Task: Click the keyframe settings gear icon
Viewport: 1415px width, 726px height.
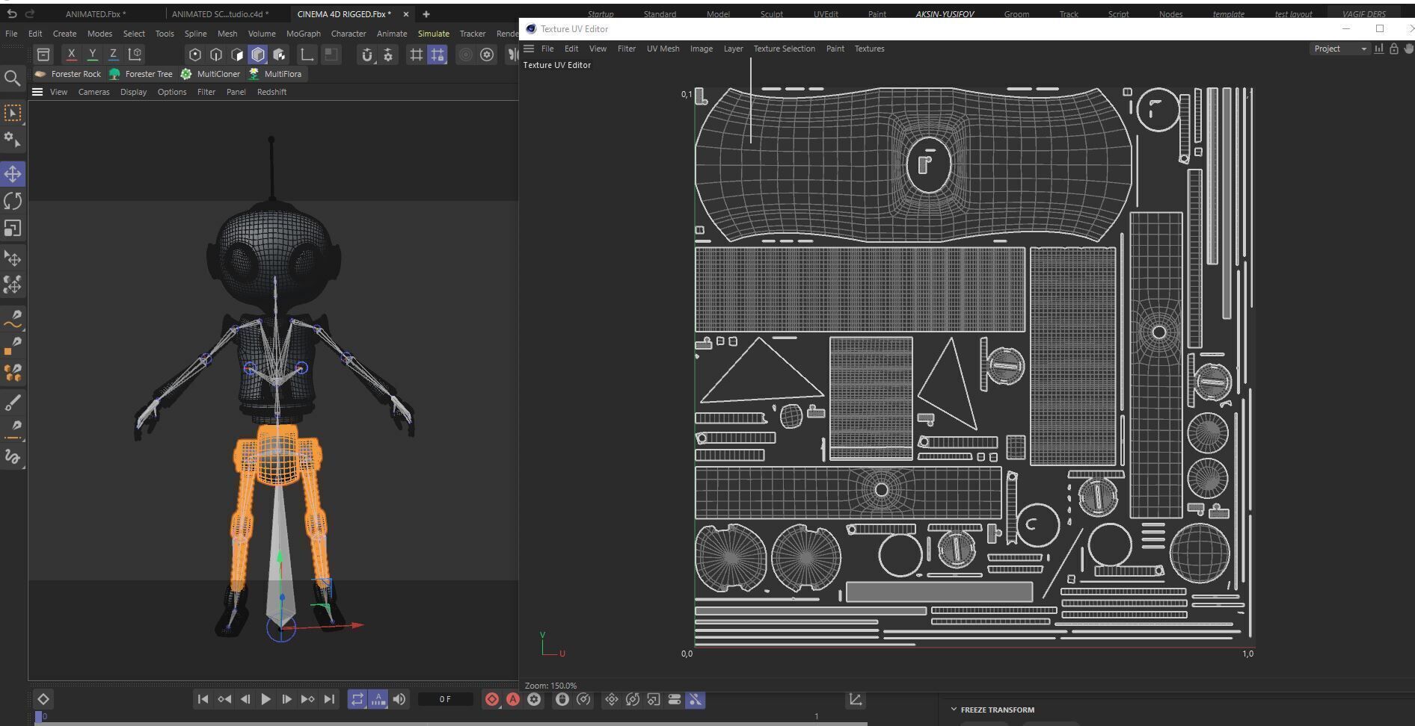Action: pyautogui.click(x=534, y=699)
